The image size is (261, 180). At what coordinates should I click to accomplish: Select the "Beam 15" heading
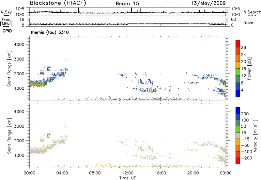point(127,4)
